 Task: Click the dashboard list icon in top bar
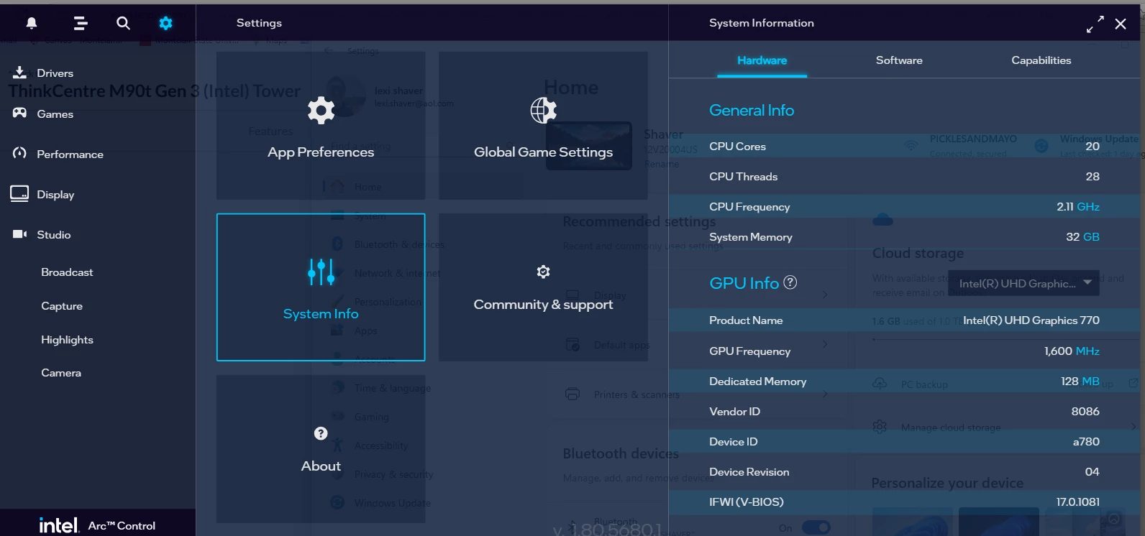(81, 23)
